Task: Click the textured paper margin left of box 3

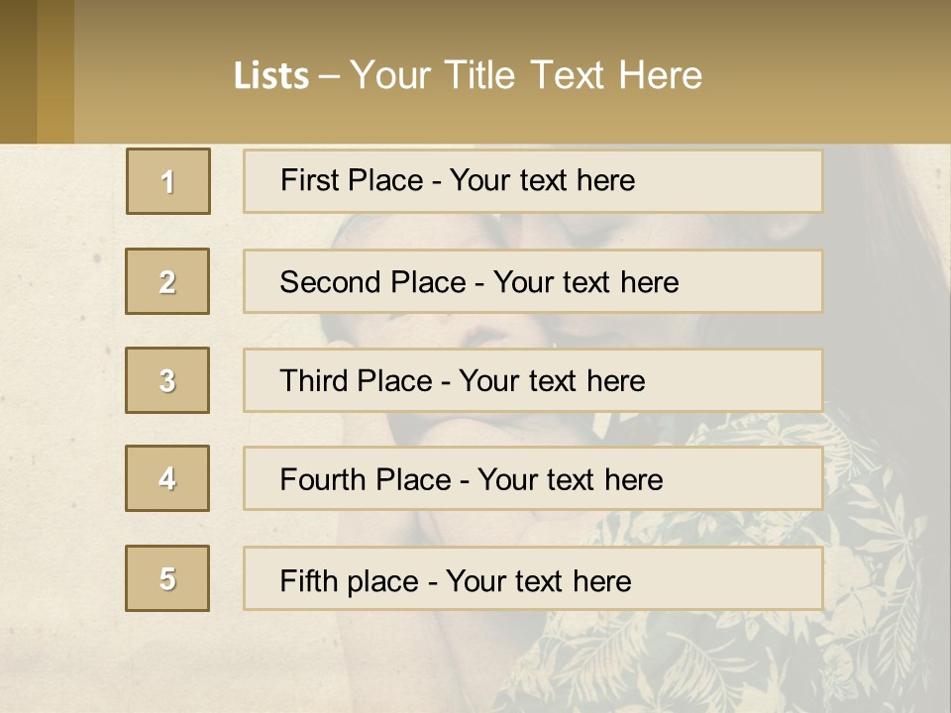Action: point(59,380)
